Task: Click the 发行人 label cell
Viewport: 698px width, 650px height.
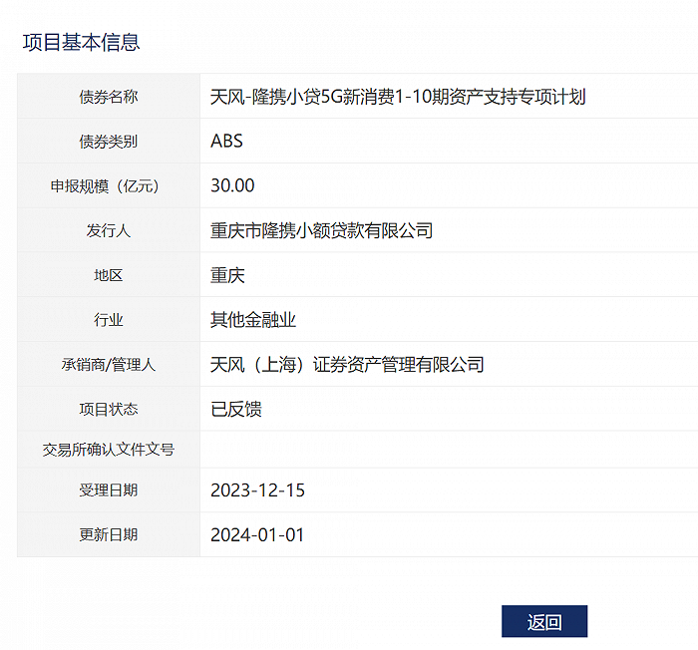Action: [109, 230]
